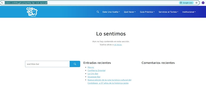Open the search magnifier in header
This screenshot has width=206, height=104.
[x=98, y=12]
